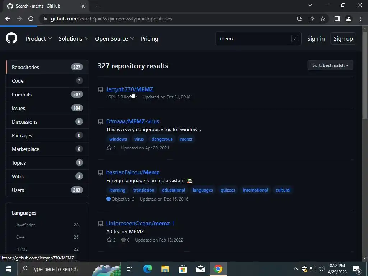Select Users results category
368x276 pixels.
click(x=47, y=190)
